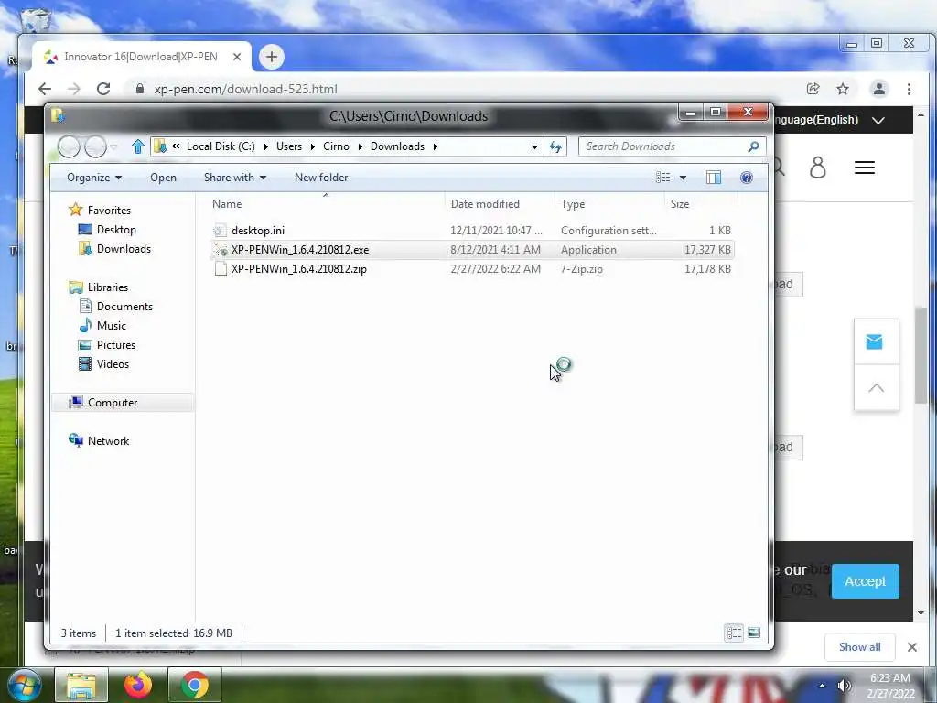Accept cookies with the Accept button

865,581
